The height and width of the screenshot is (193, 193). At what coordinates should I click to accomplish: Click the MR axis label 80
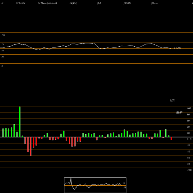pos(188,115)
